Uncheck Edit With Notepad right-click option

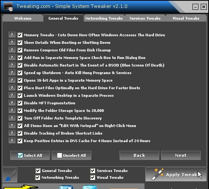(20, 126)
